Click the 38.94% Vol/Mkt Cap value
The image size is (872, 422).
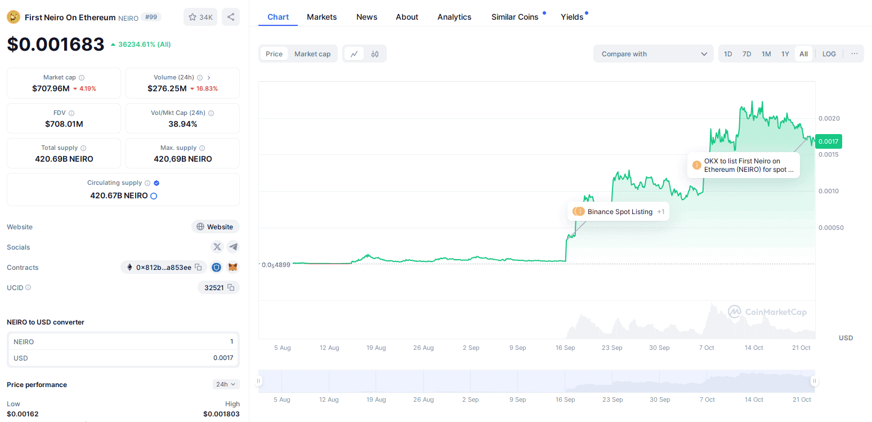(x=182, y=124)
